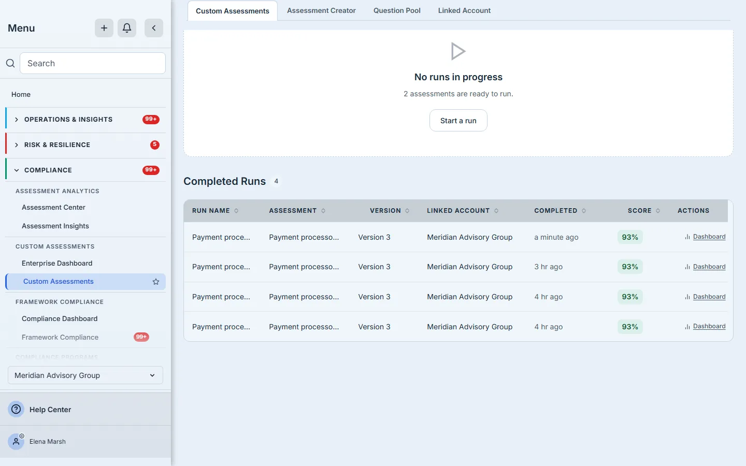Select Custom Assessments in the sidebar
746x466 pixels.
coord(85,282)
